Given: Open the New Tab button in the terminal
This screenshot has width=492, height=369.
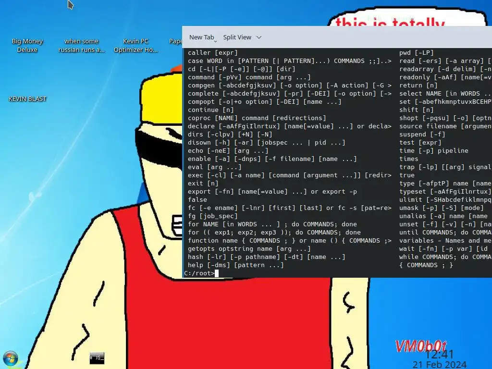Looking at the screenshot, I should 201,37.
